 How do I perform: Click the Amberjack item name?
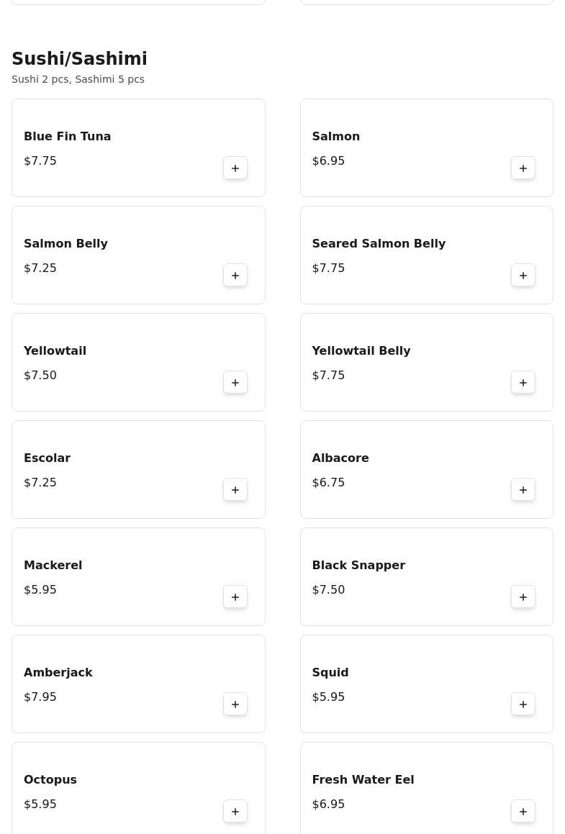(x=58, y=673)
